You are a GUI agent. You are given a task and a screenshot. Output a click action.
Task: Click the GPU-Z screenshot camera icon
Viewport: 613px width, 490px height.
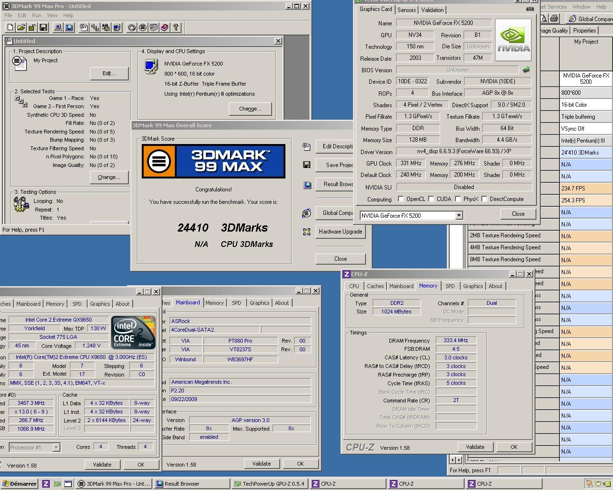click(x=530, y=9)
